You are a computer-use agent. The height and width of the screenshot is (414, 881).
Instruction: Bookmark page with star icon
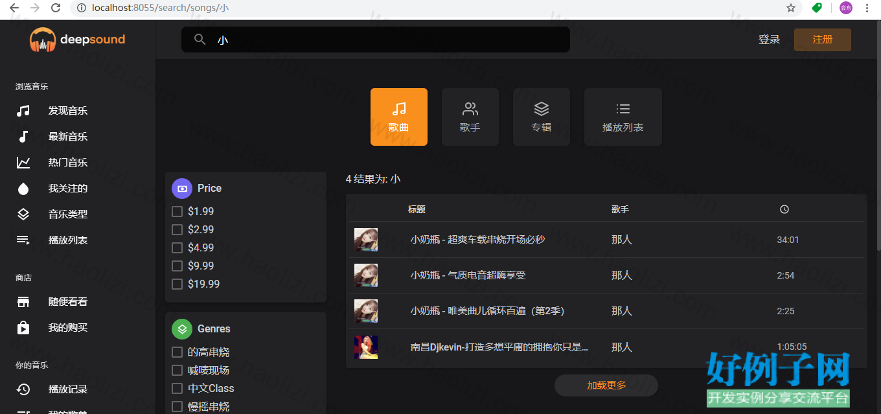coord(791,8)
